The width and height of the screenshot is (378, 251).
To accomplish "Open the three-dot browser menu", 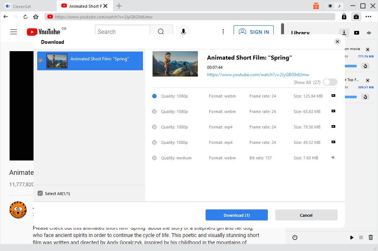I will (368, 17).
